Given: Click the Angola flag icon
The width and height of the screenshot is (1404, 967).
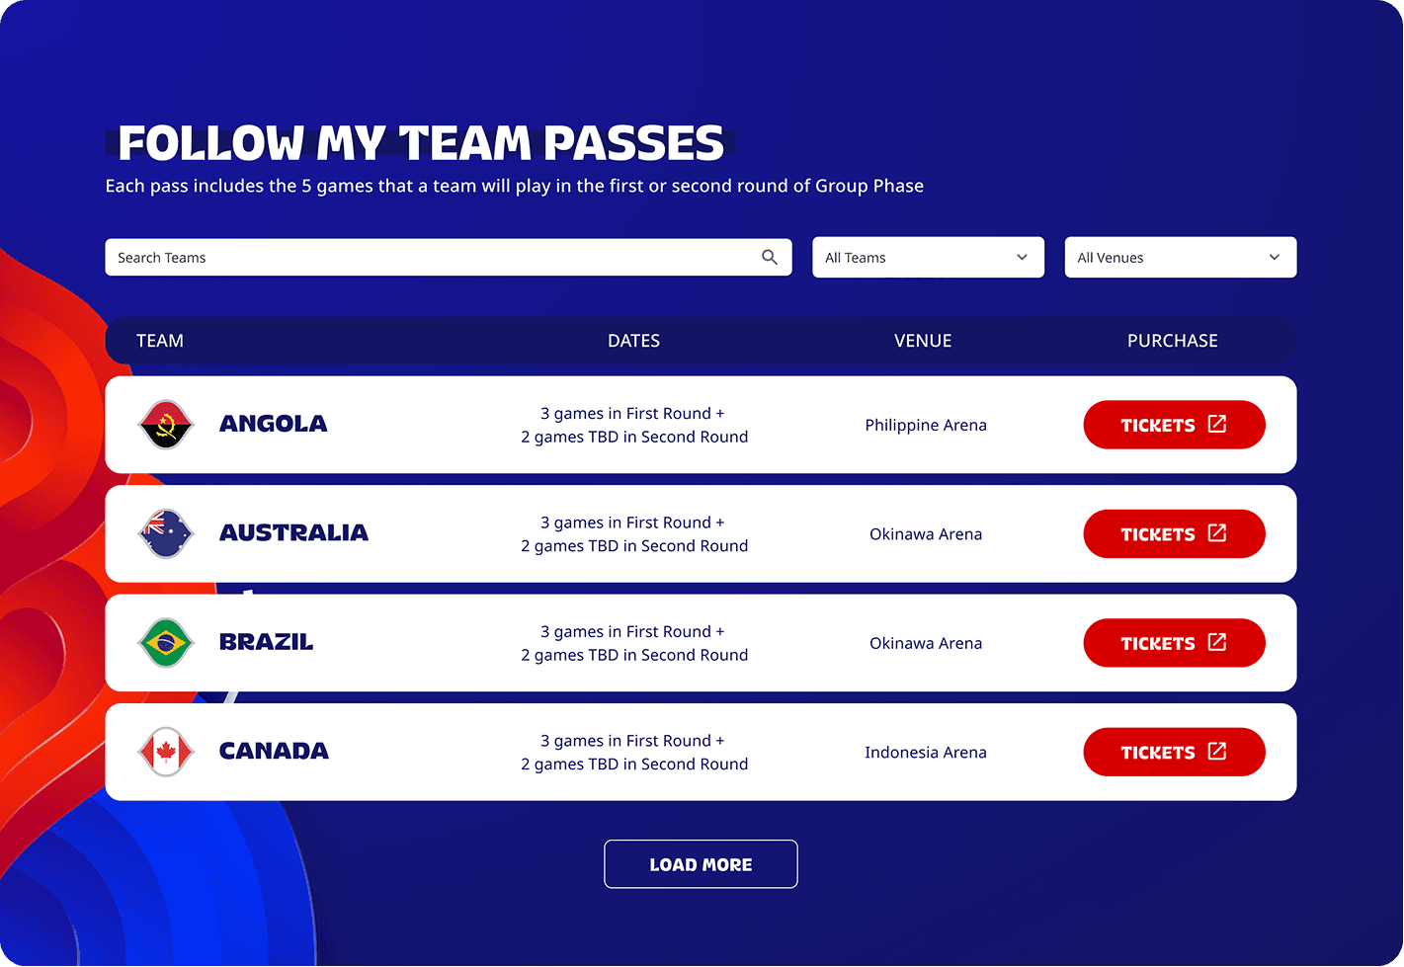Looking at the screenshot, I should (165, 425).
